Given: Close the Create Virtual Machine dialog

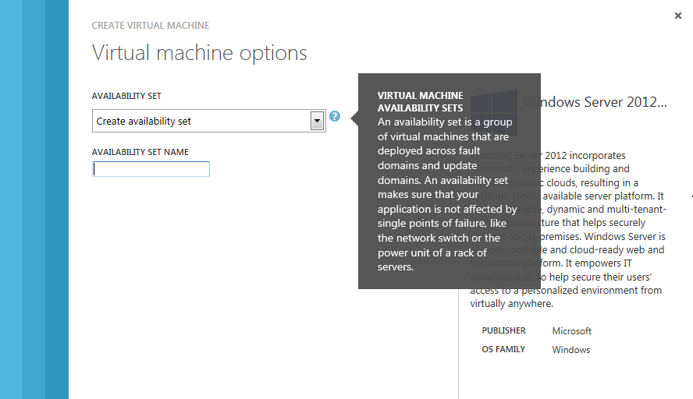Looking at the screenshot, I should tap(677, 16).
